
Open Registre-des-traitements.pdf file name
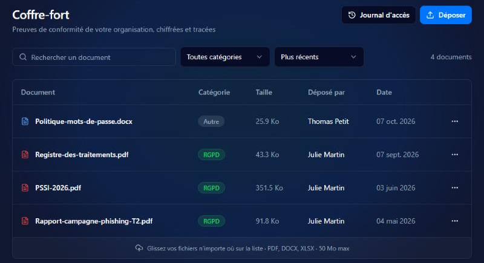coord(82,154)
